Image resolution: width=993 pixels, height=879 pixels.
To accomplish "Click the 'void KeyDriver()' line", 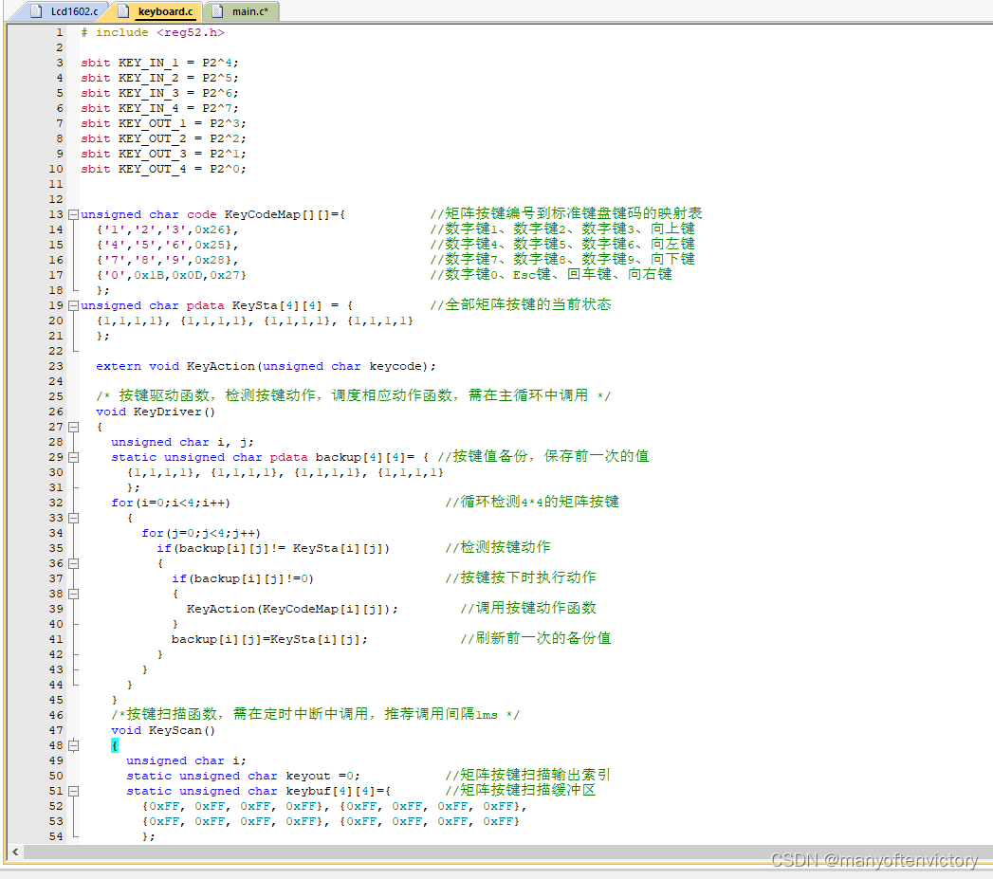I will click(156, 412).
